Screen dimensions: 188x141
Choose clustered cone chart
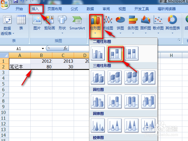pos(98,125)
